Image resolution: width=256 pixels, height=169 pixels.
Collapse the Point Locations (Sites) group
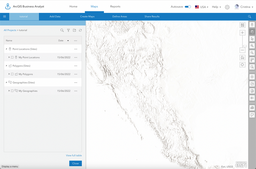[x=6, y=49]
